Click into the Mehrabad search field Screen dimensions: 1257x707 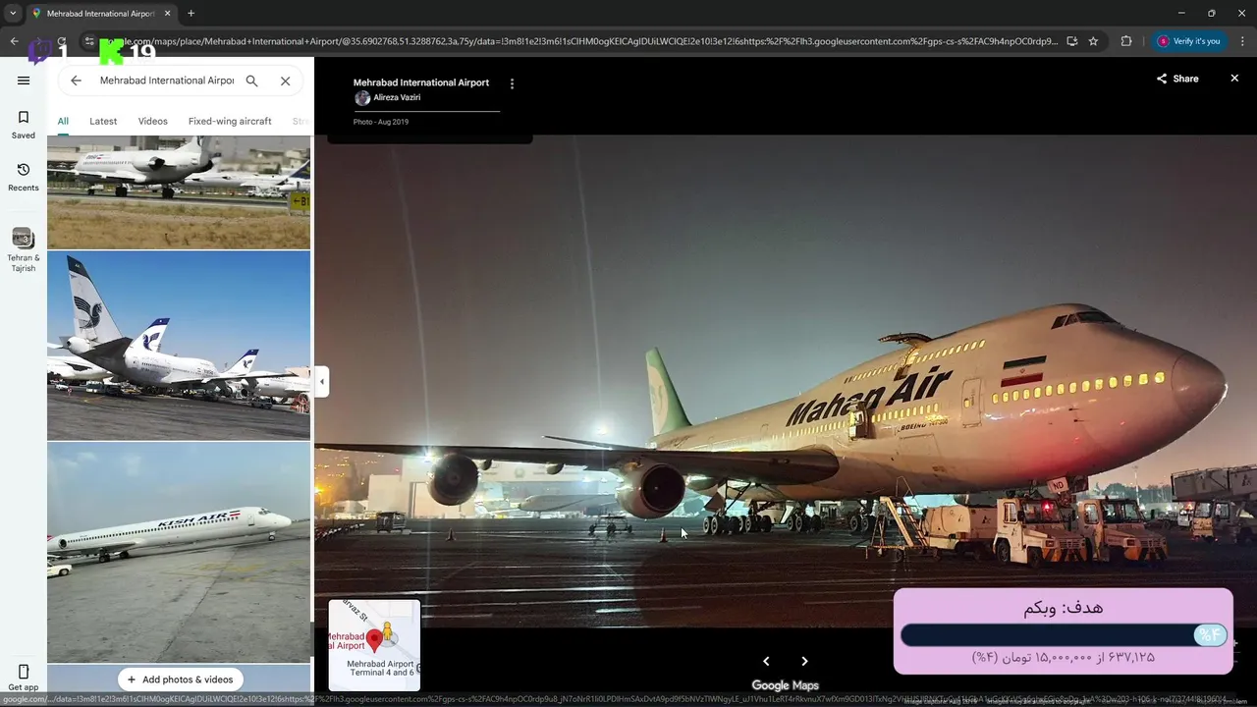pyautogui.click(x=165, y=81)
